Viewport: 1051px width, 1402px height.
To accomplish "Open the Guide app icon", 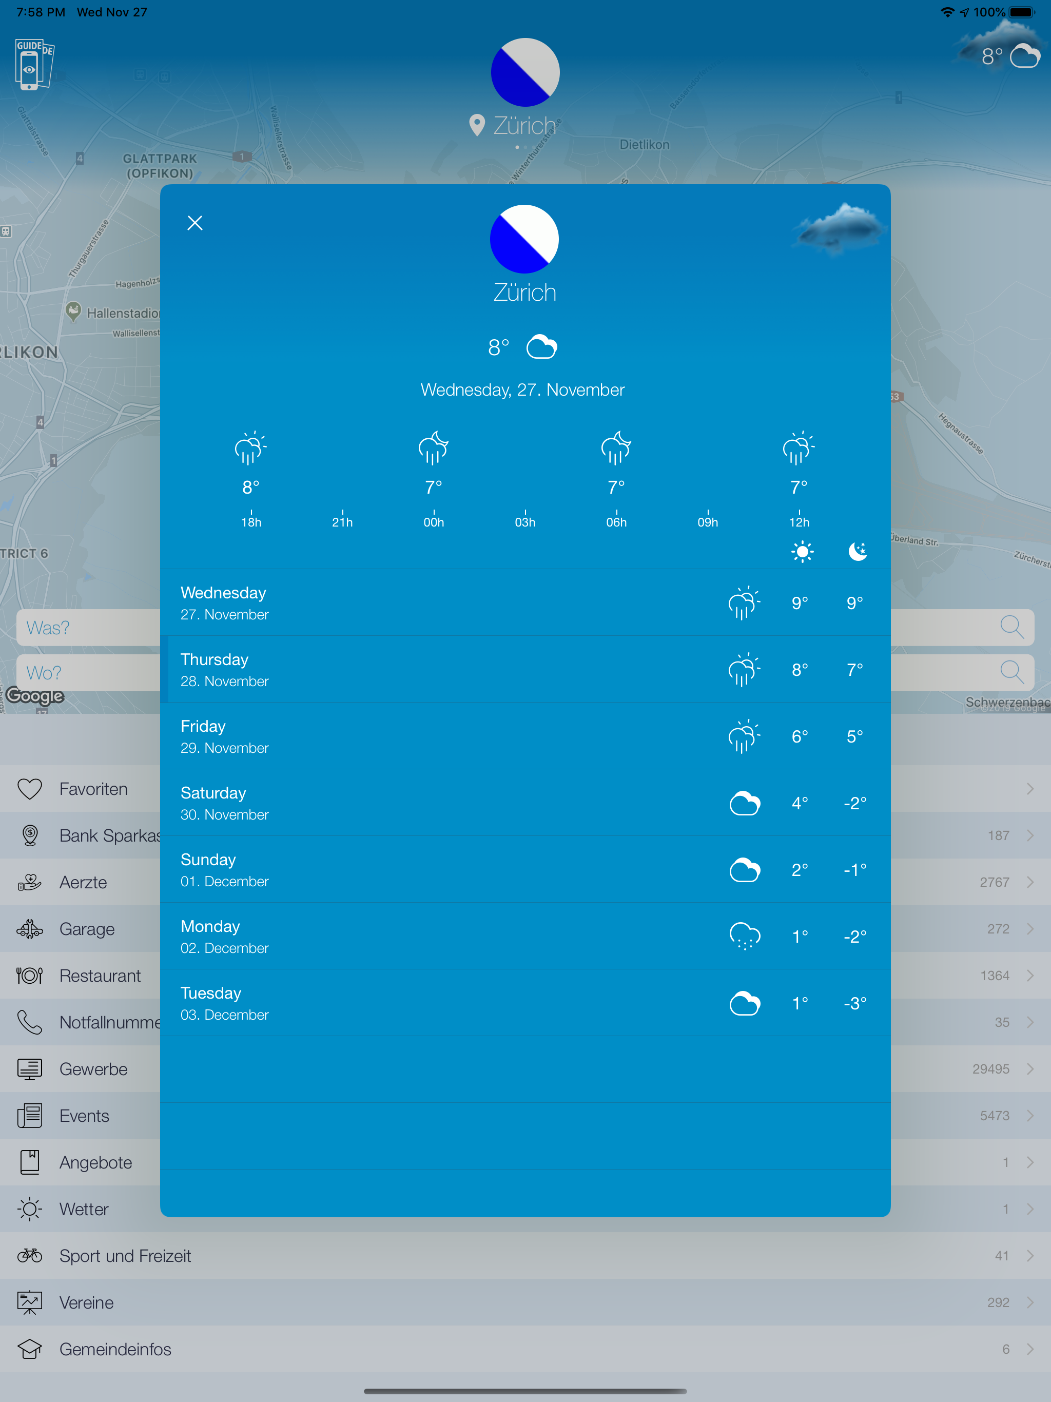I will [x=33, y=64].
